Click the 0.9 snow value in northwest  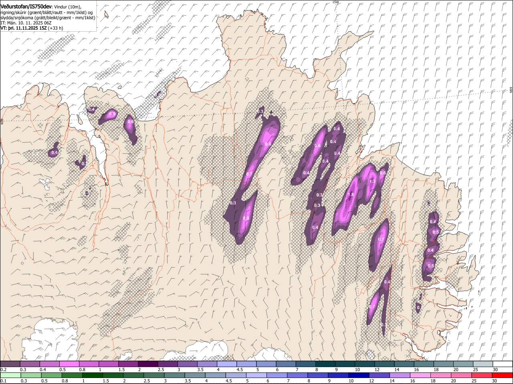pos(112,114)
